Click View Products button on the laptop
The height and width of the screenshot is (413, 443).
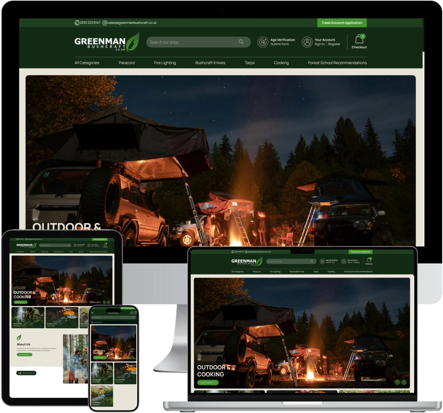coord(208,383)
